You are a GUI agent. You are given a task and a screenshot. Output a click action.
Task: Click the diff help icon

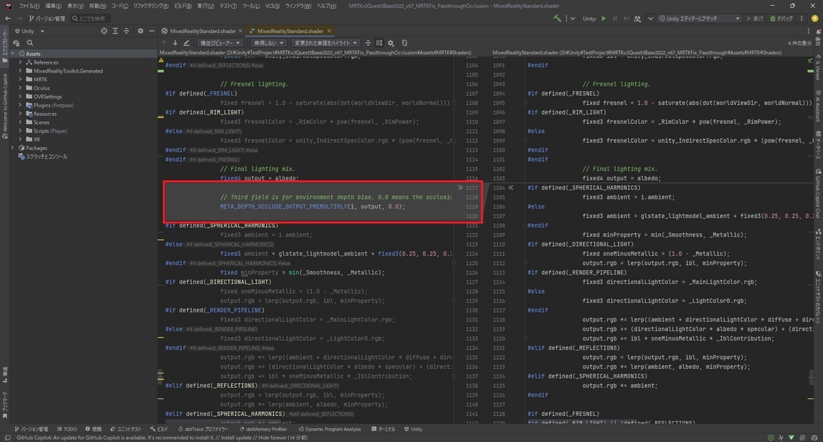tap(403, 42)
